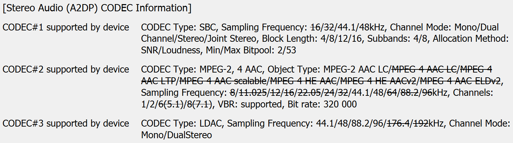Select the CODEC#1 supported by device label

pyautogui.click(x=66, y=27)
